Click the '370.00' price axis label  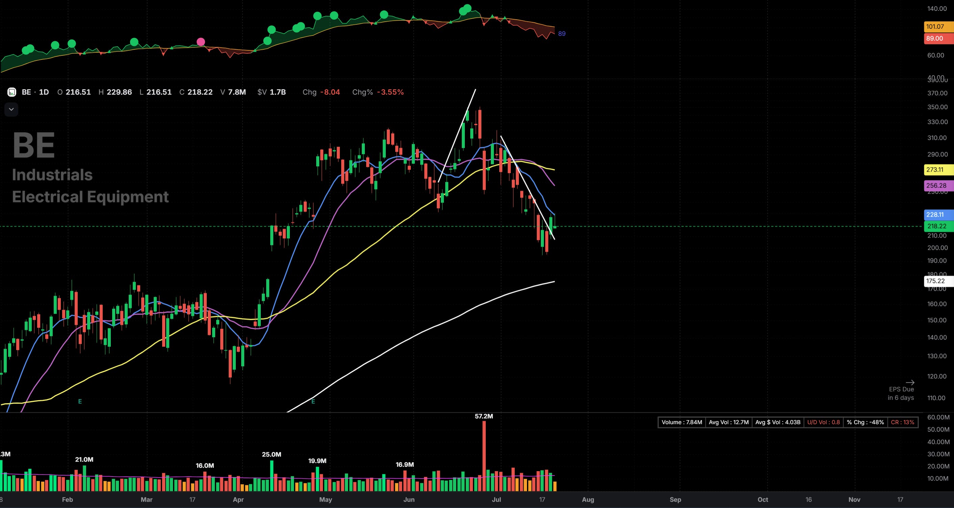pos(937,93)
